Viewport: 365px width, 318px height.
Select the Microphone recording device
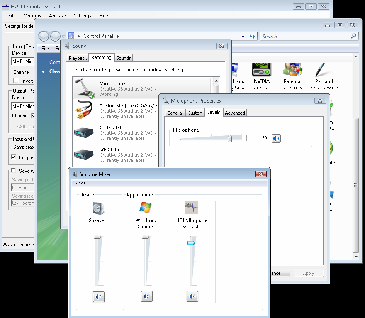(x=142, y=89)
